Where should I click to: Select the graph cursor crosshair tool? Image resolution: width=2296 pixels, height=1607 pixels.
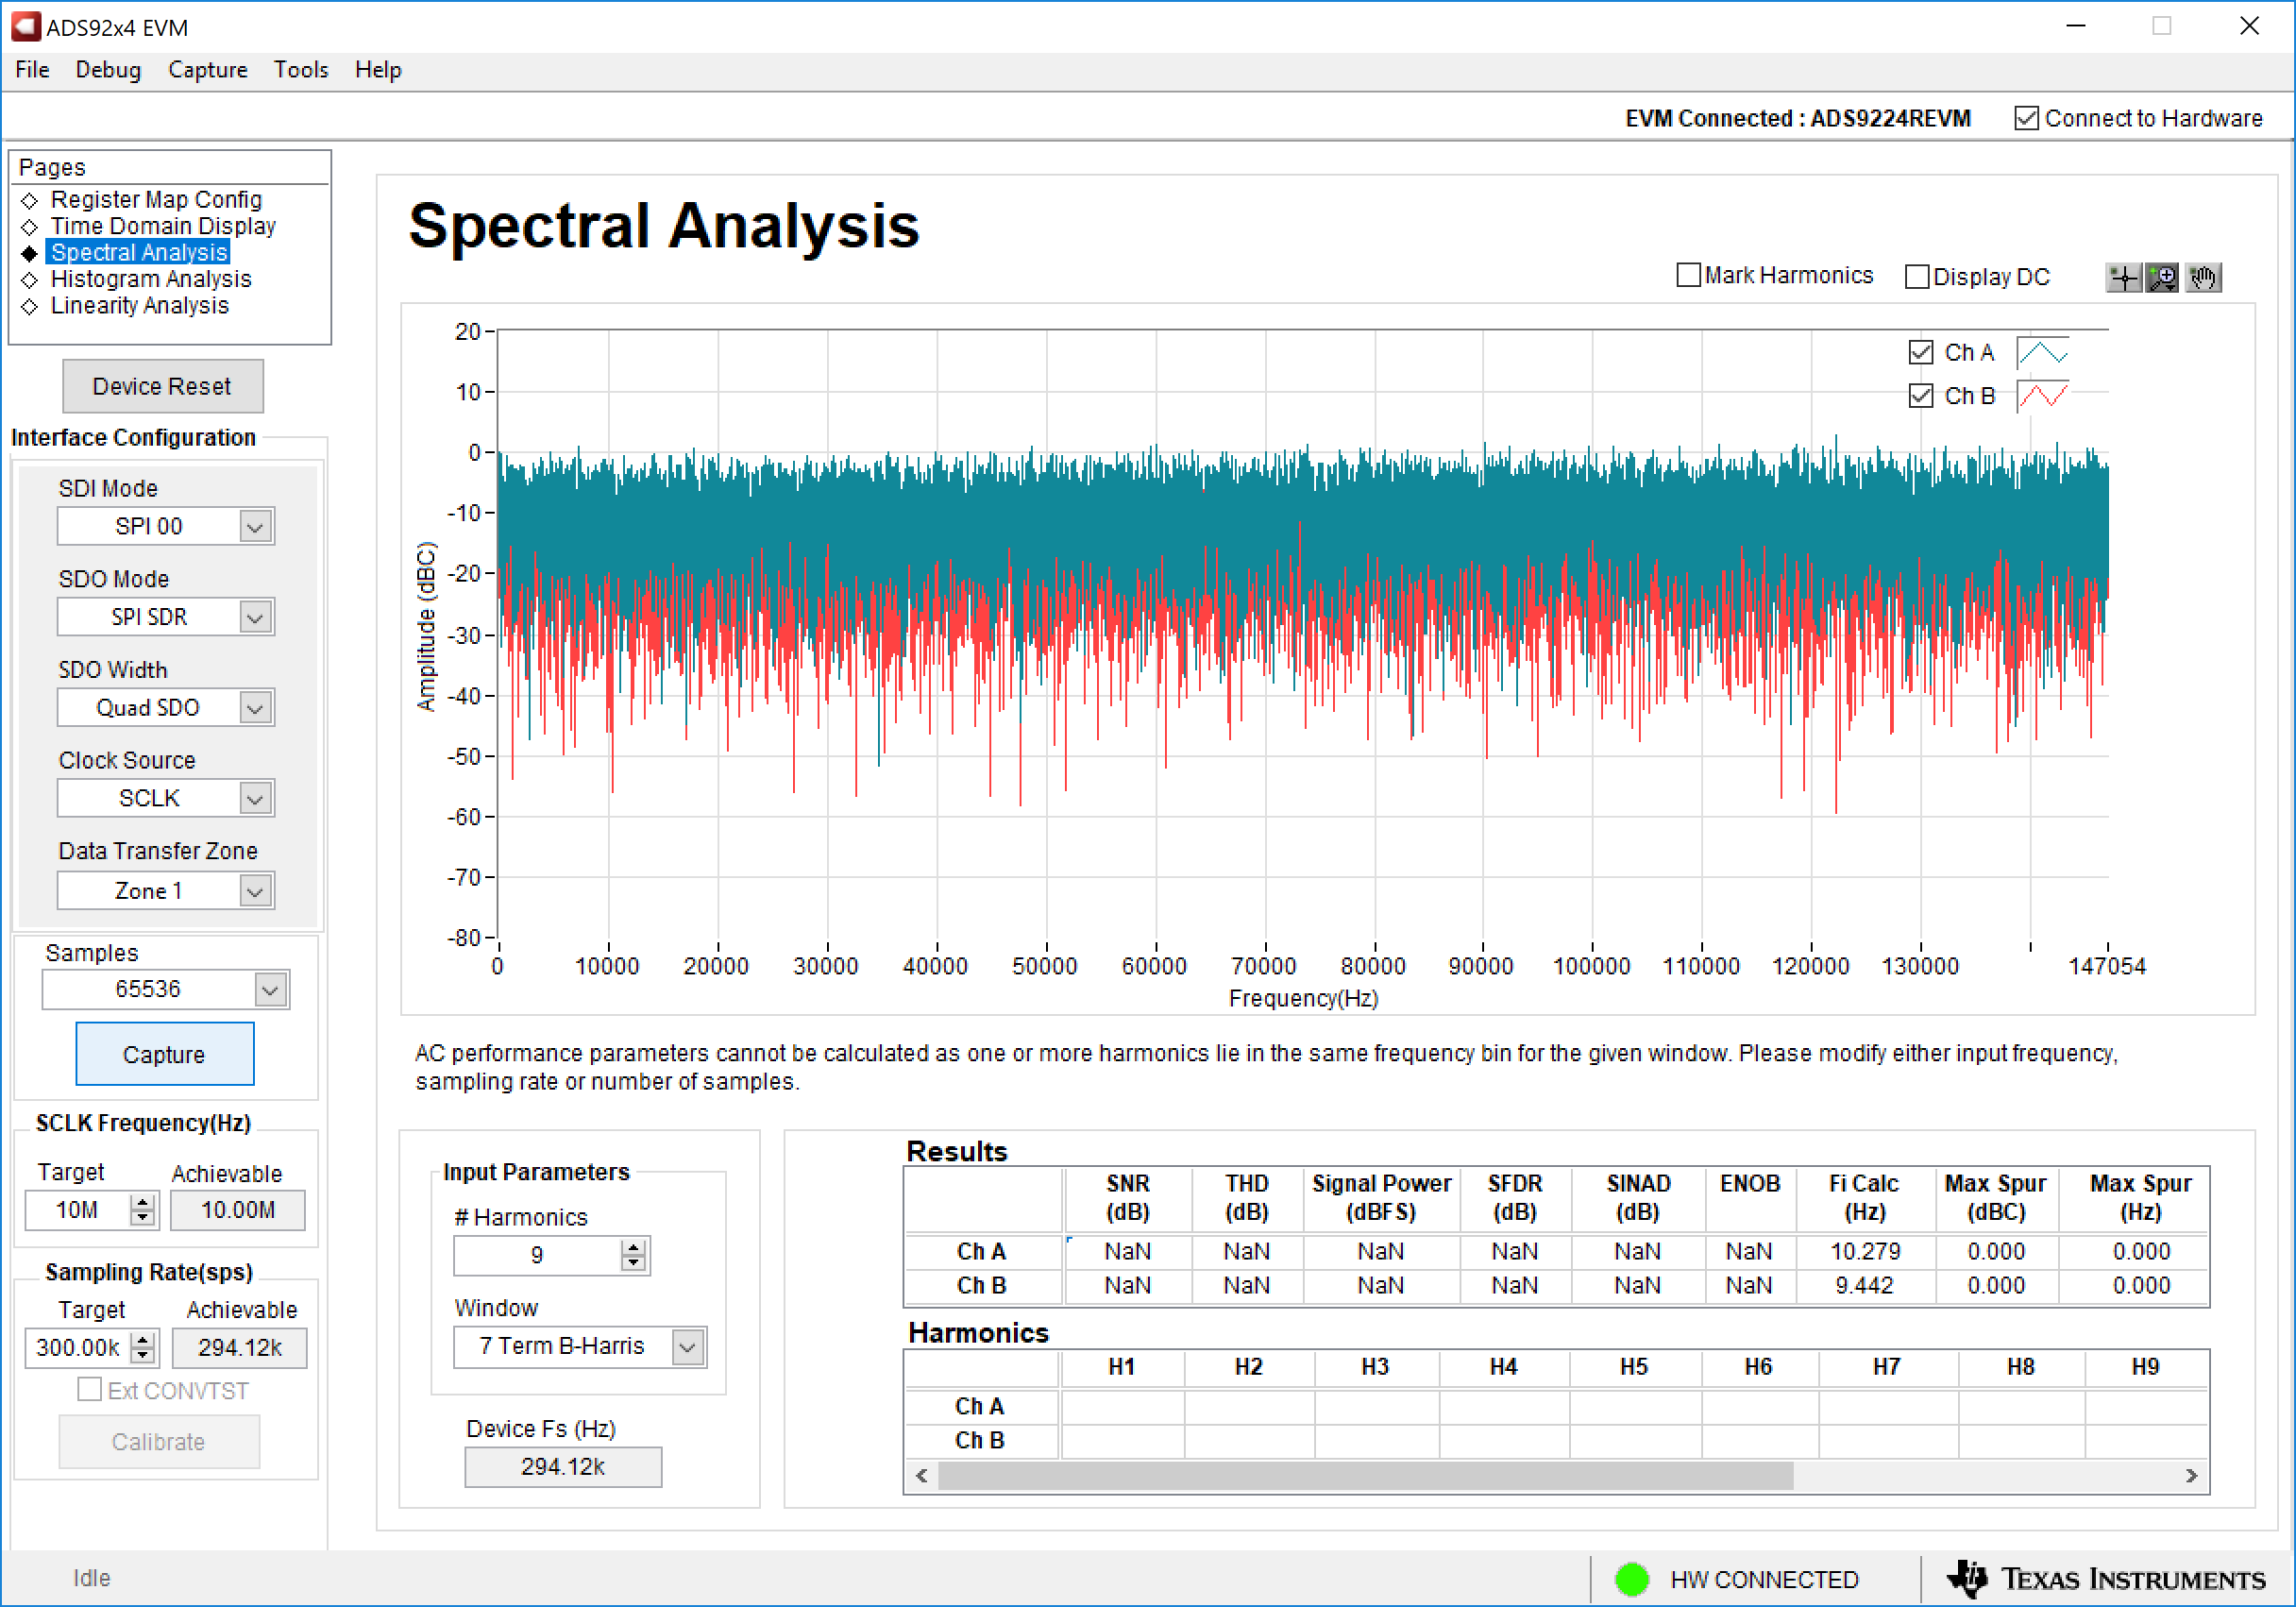(2122, 277)
